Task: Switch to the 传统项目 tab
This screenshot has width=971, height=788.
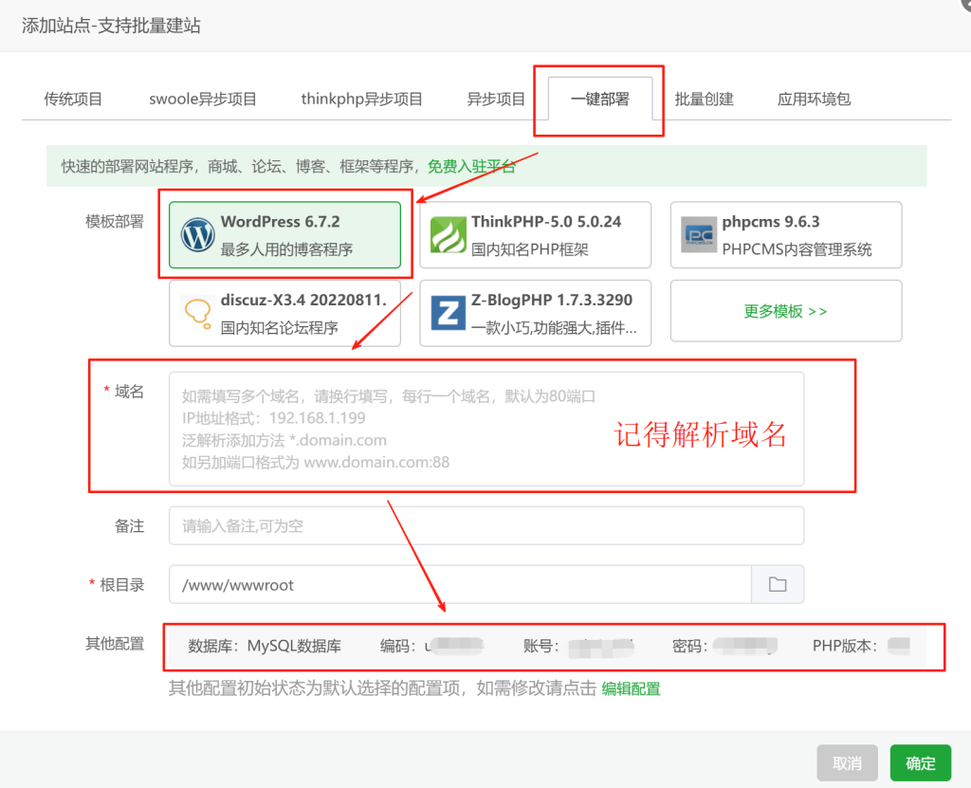Action: (x=73, y=100)
